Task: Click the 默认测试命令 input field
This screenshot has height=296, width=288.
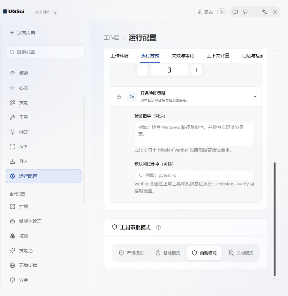Action: [x=194, y=175]
